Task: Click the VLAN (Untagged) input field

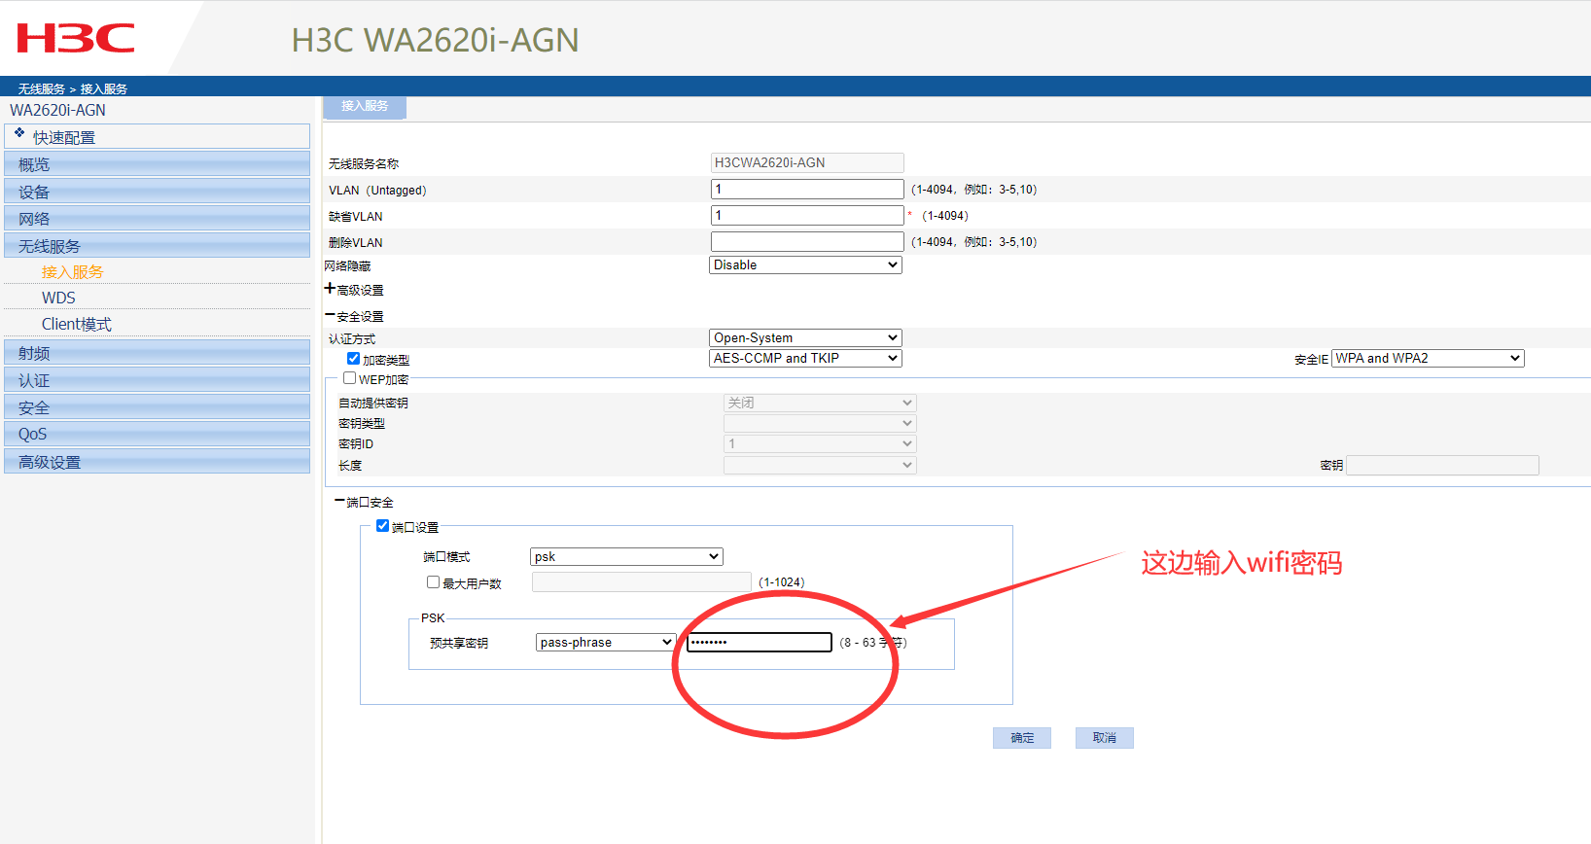Action: (807, 189)
